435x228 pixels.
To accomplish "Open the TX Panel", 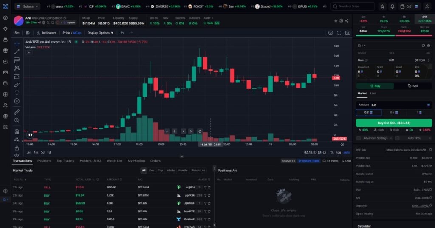I will 330,161.
